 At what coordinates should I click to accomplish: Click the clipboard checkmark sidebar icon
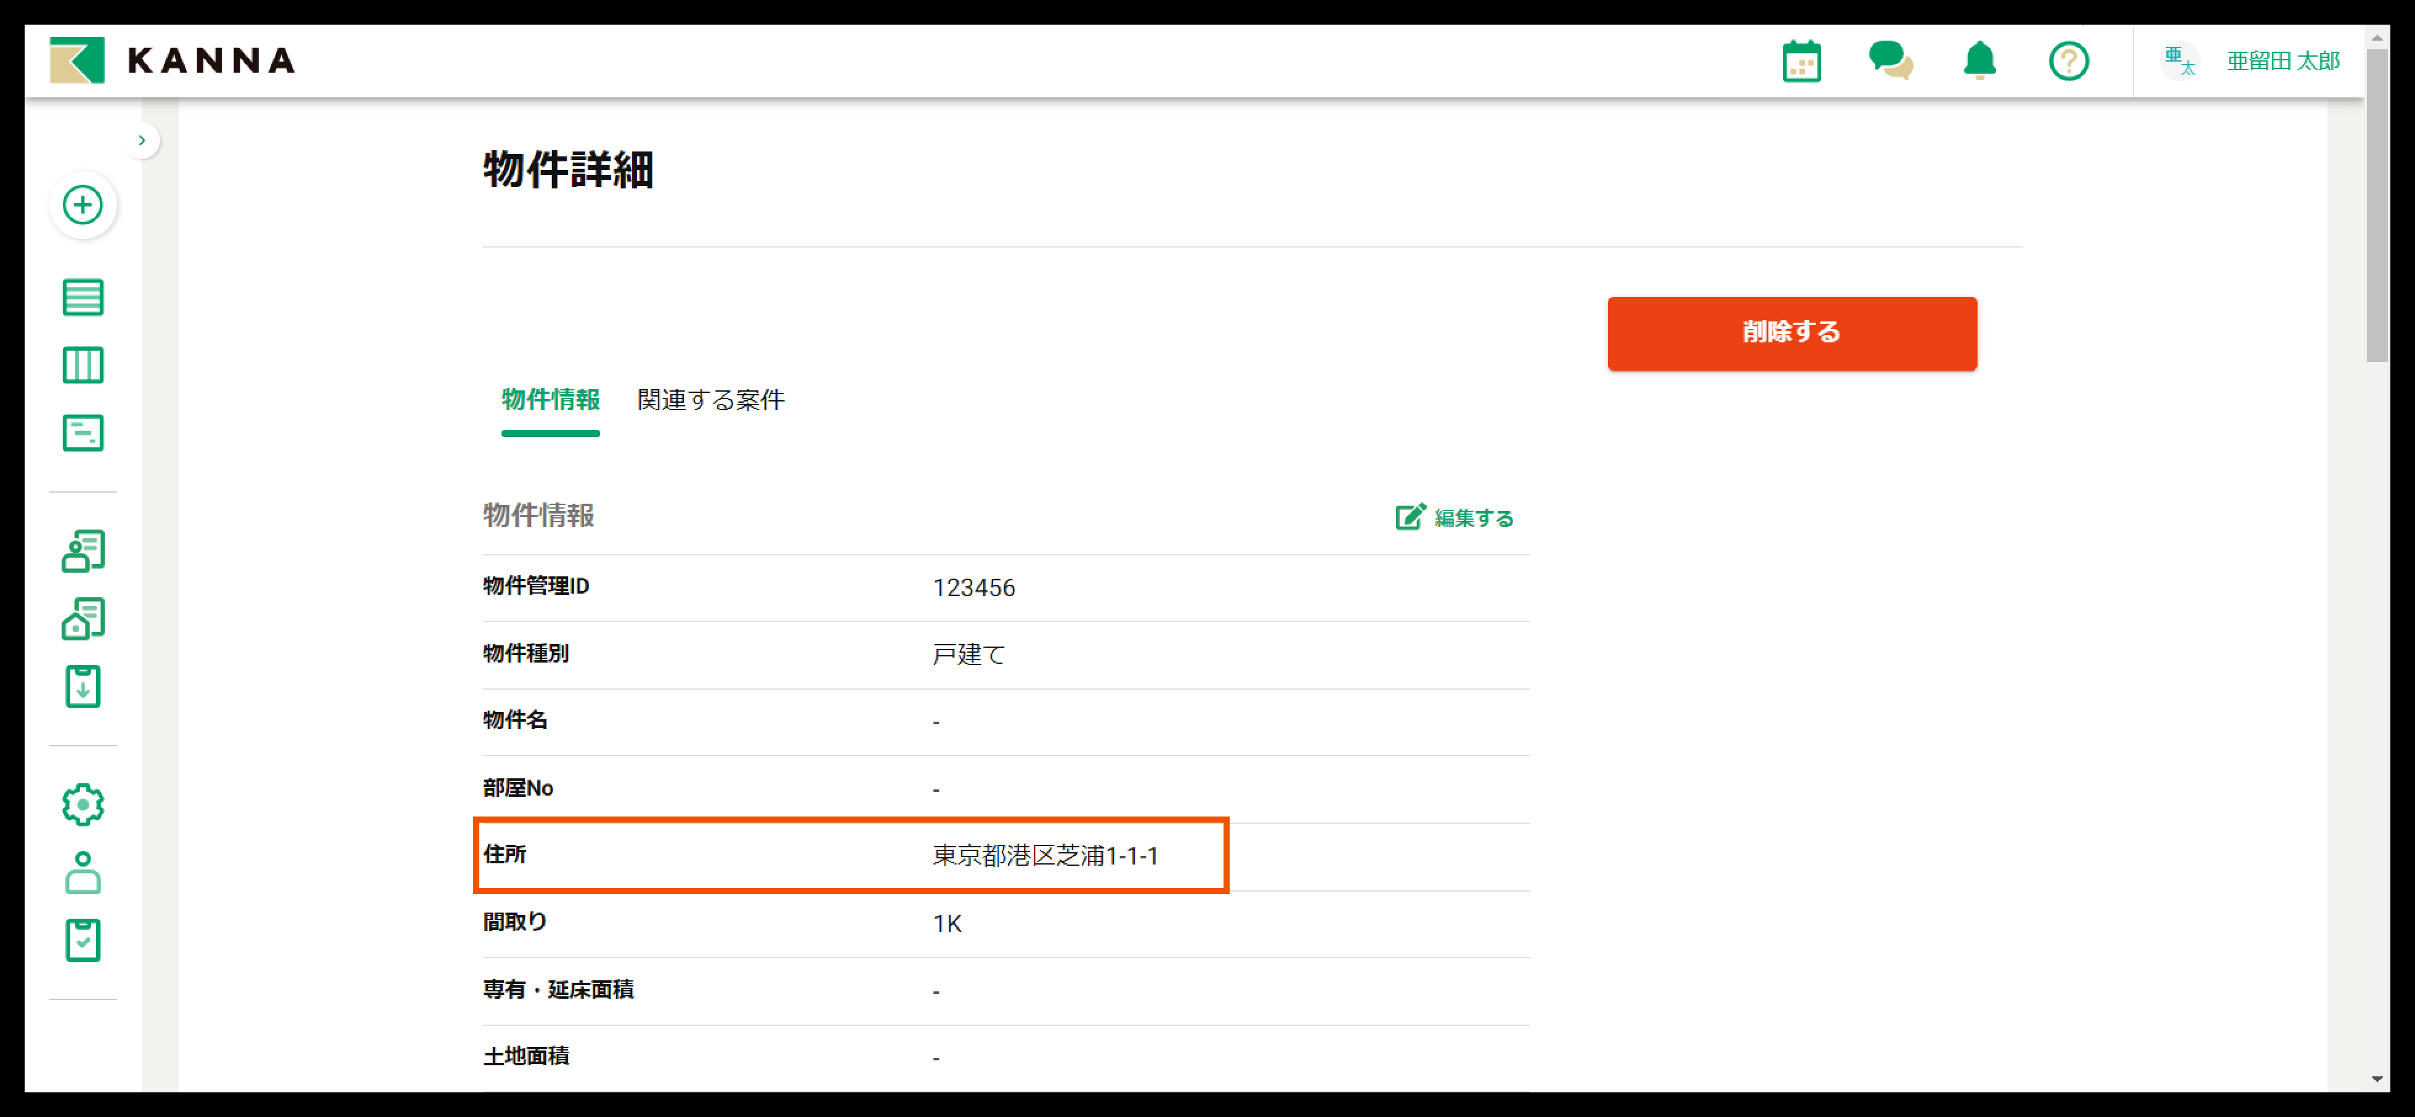coord(83,940)
